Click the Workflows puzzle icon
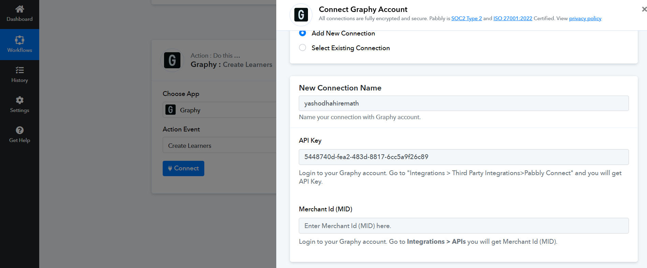 click(x=19, y=40)
